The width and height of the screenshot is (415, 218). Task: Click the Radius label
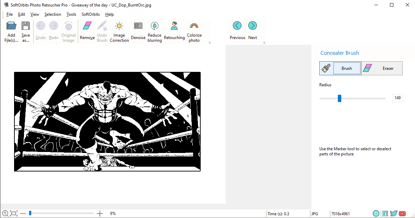tap(325, 85)
